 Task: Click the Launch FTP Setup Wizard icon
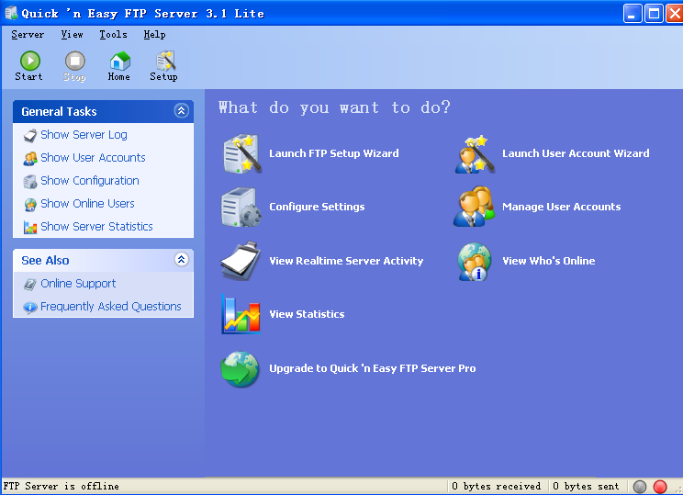pyautogui.click(x=241, y=154)
